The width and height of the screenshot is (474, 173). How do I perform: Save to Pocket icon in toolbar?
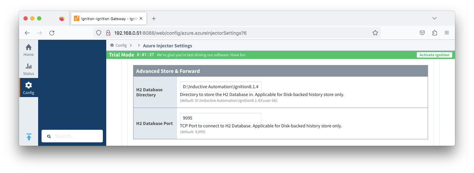(x=422, y=33)
